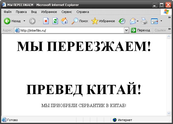The width and height of the screenshot is (173, 124).
Task: Expand the Ссылки links bar chevron
Action: (x=169, y=29)
